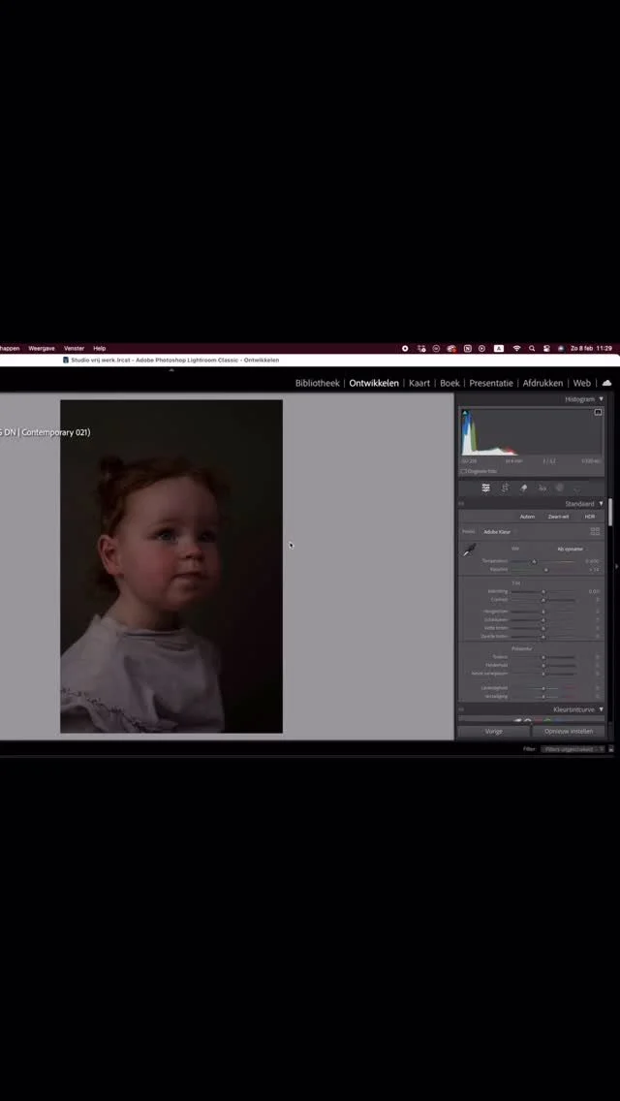
Task: Adjust the Zwarte tinten slider
Action: tap(543, 637)
